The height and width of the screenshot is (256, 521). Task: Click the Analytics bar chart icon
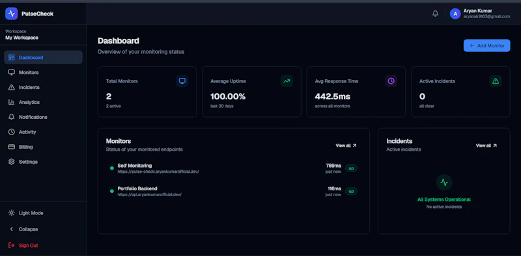click(12, 102)
